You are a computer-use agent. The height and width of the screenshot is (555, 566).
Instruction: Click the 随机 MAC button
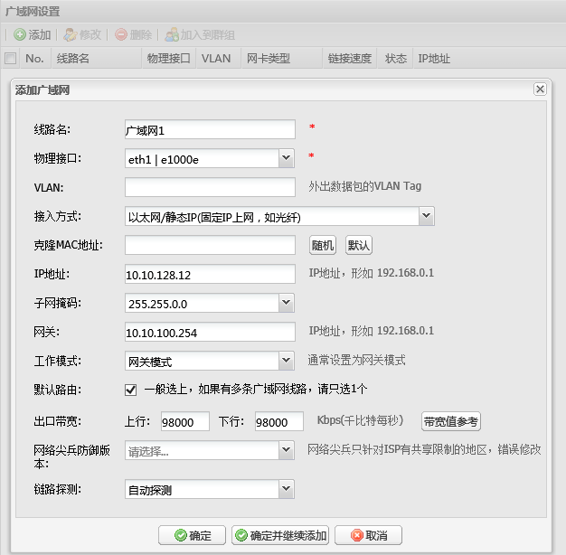coord(323,245)
